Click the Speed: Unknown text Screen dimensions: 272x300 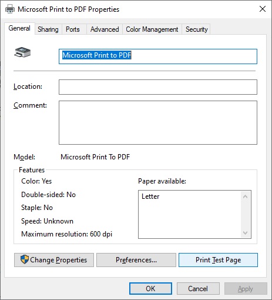[x=47, y=221]
